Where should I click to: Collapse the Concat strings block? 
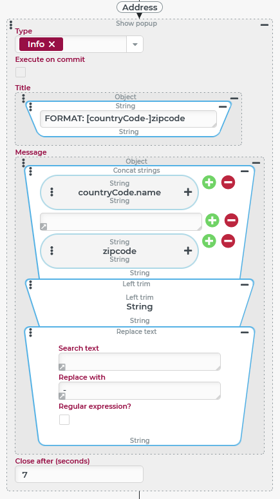pos(245,171)
